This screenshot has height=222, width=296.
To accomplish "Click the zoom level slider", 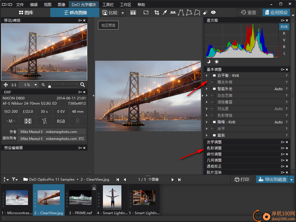I will pos(63,85).
